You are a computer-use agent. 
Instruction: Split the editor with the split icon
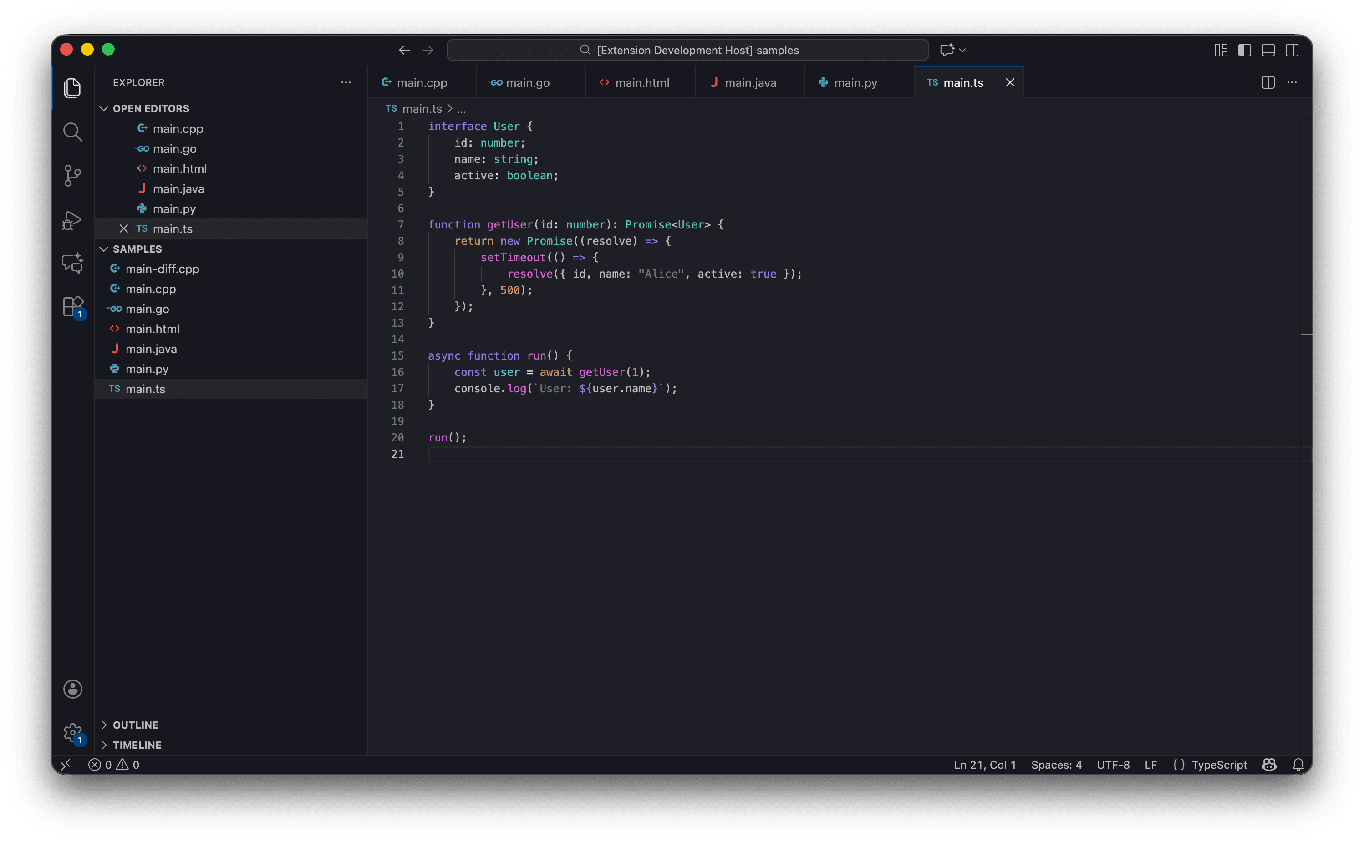[1267, 82]
